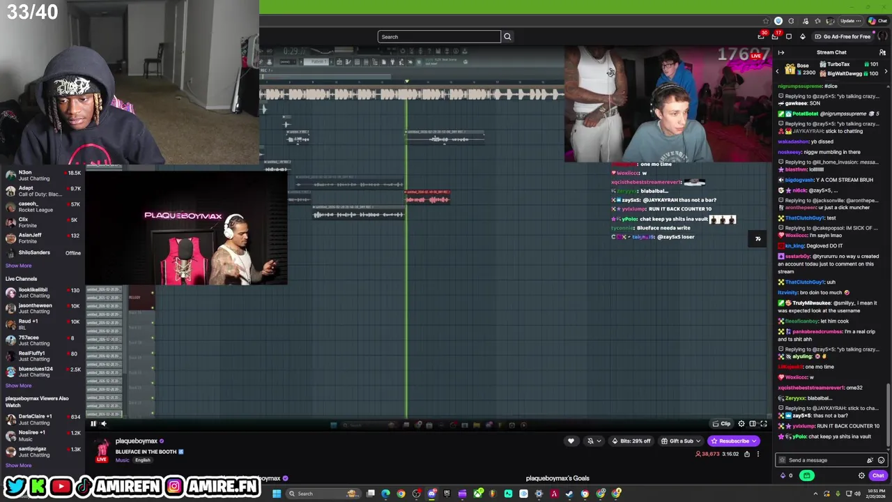
Task: Select the English language tag
Action: point(143,460)
